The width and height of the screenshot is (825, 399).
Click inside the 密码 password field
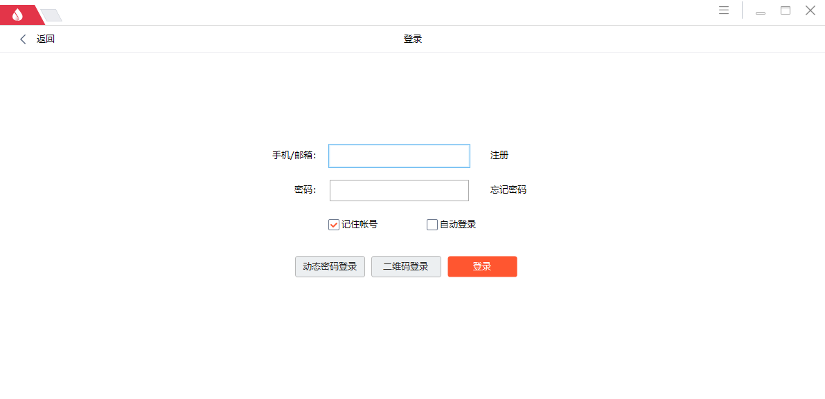(x=399, y=189)
